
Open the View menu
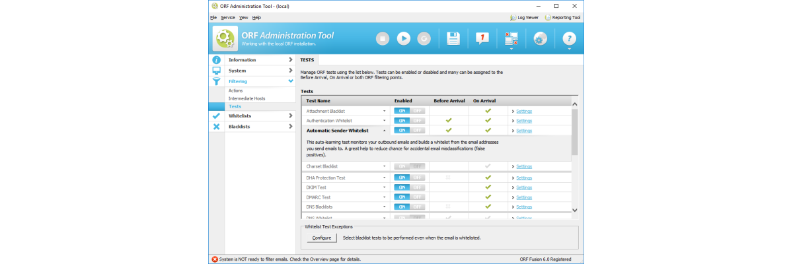(244, 17)
